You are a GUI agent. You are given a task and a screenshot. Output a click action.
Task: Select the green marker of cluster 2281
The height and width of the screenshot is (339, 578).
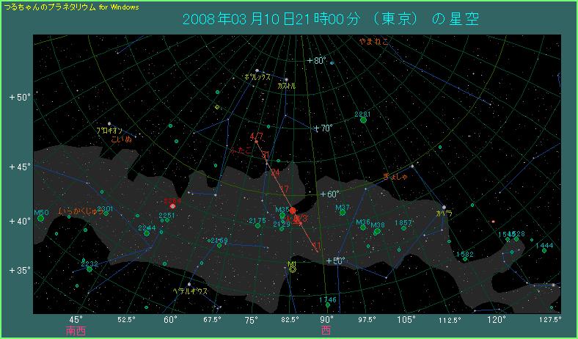click(363, 120)
